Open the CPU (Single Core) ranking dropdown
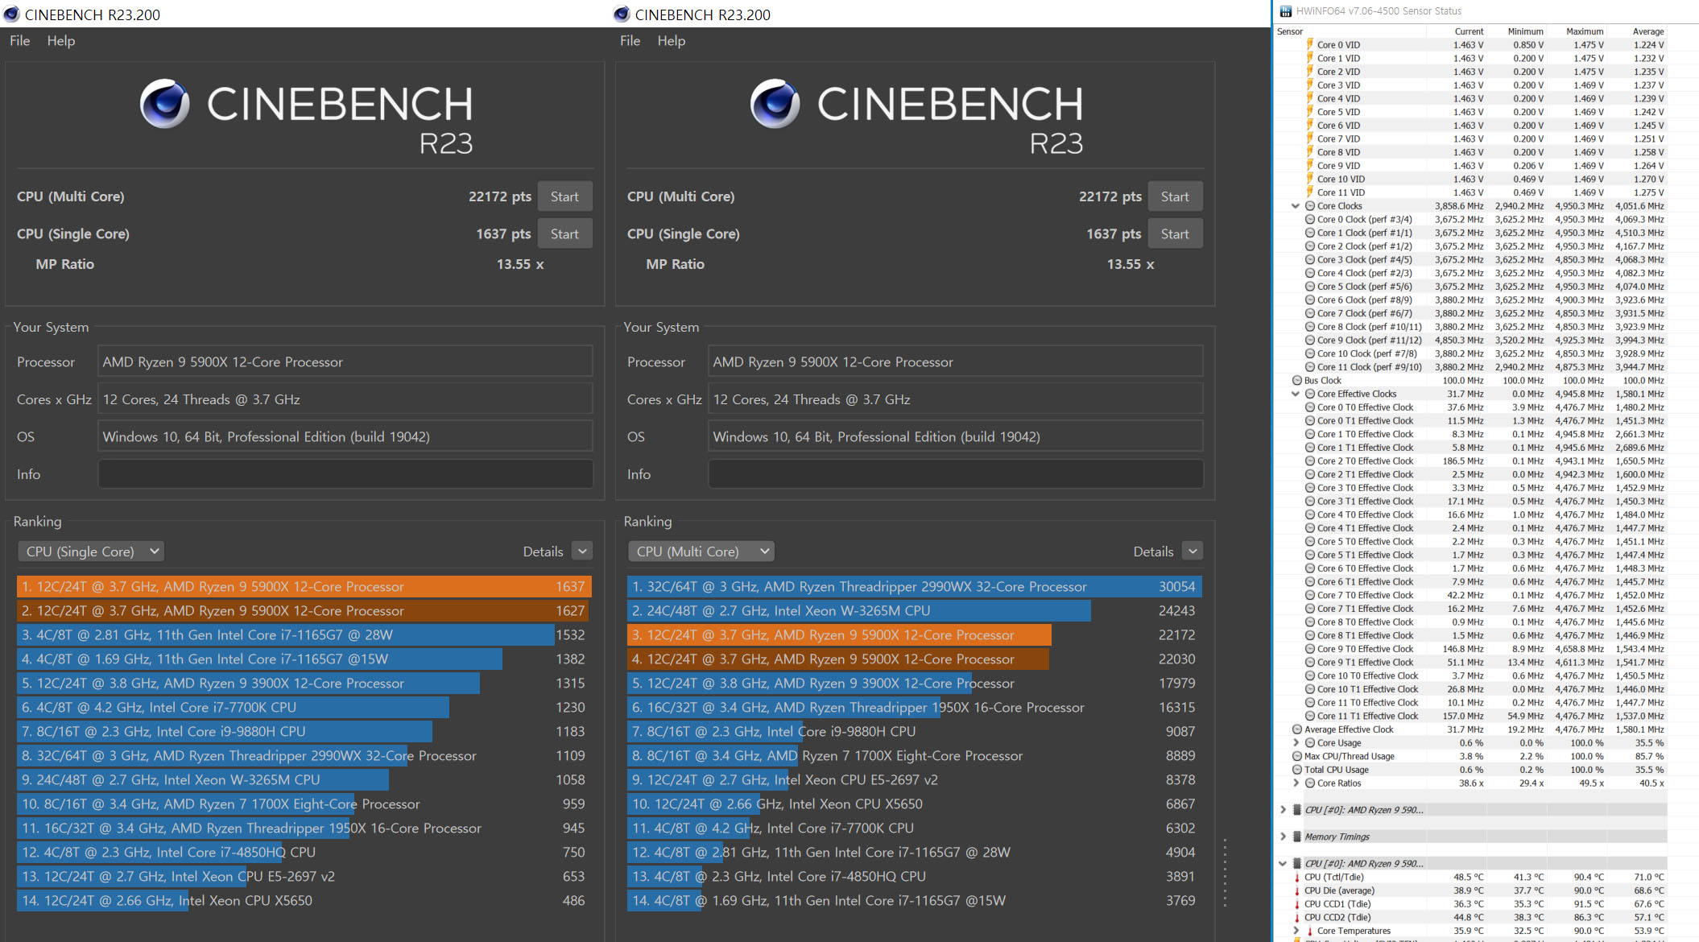Image resolution: width=1699 pixels, height=942 pixels. click(x=91, y=552)
